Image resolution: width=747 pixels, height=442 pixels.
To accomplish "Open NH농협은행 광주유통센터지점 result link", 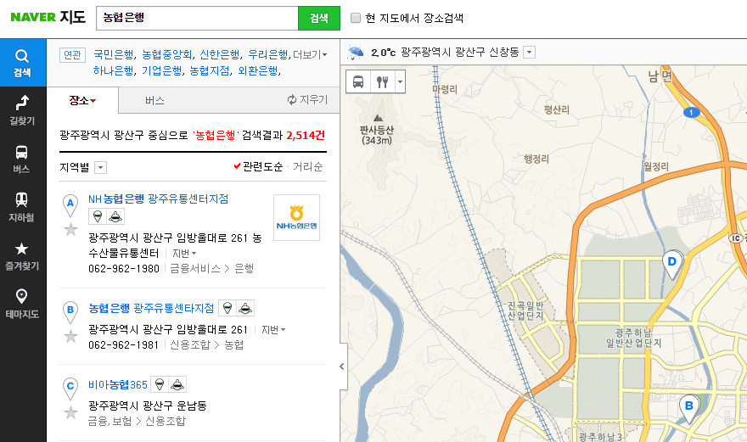I will click(x=159, y=199).
